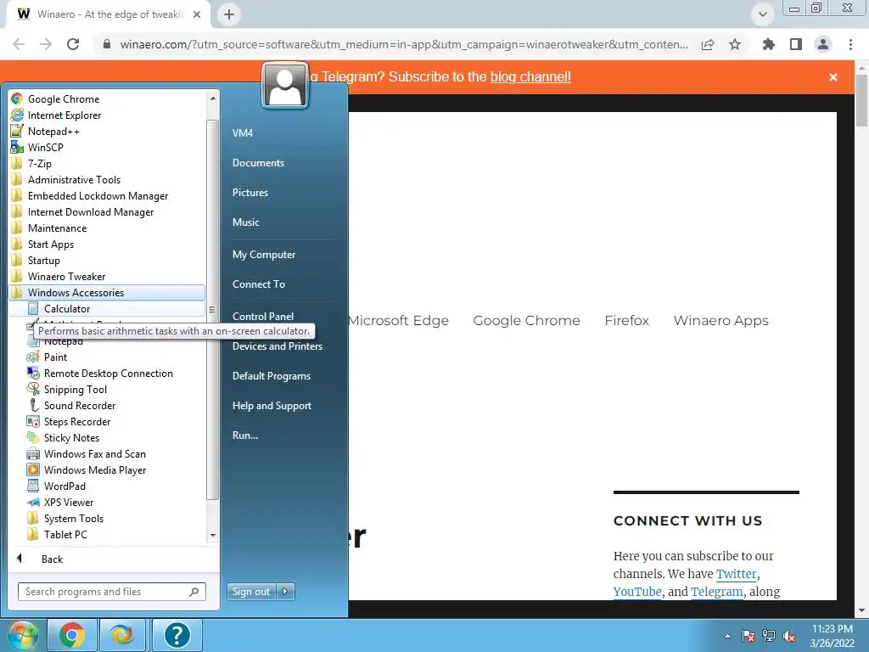Open Chrome tab search dropdown
The height and width of the screenshot is (652, 869).
[x=763, y=14]
